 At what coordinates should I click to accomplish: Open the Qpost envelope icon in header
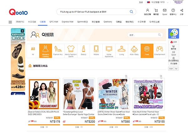[164, 10]
